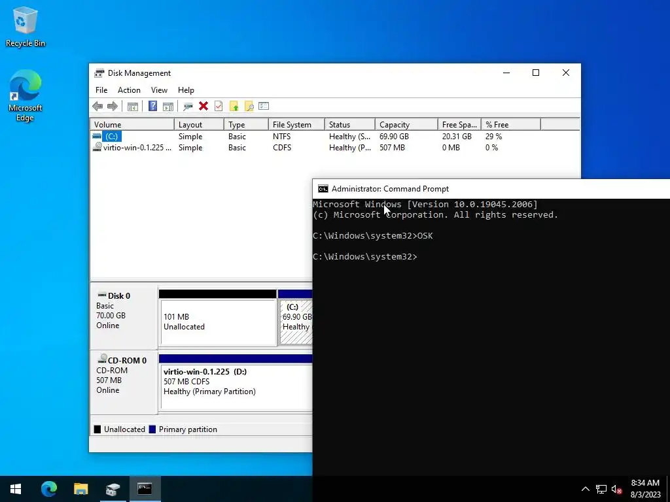The height and width of the screenshot is (502, 670).
Task: Click the black Unallocated legend swatch
Action: 97,429
